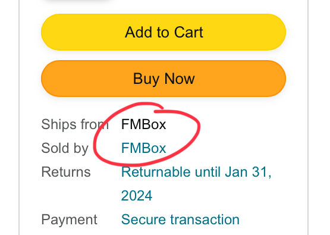Click Jan 31 in the returns link

tap(248, 172)
